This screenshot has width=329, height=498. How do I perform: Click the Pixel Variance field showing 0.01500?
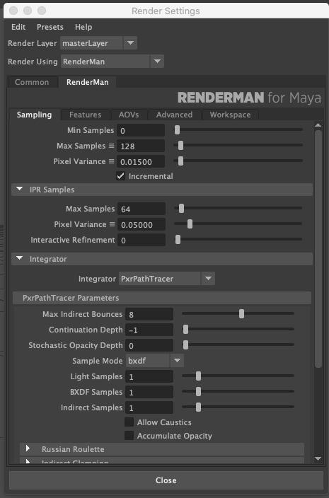141,162
